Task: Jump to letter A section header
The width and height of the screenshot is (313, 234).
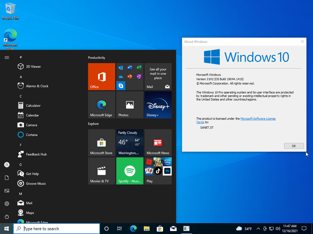Action: [x=21, y=77]
